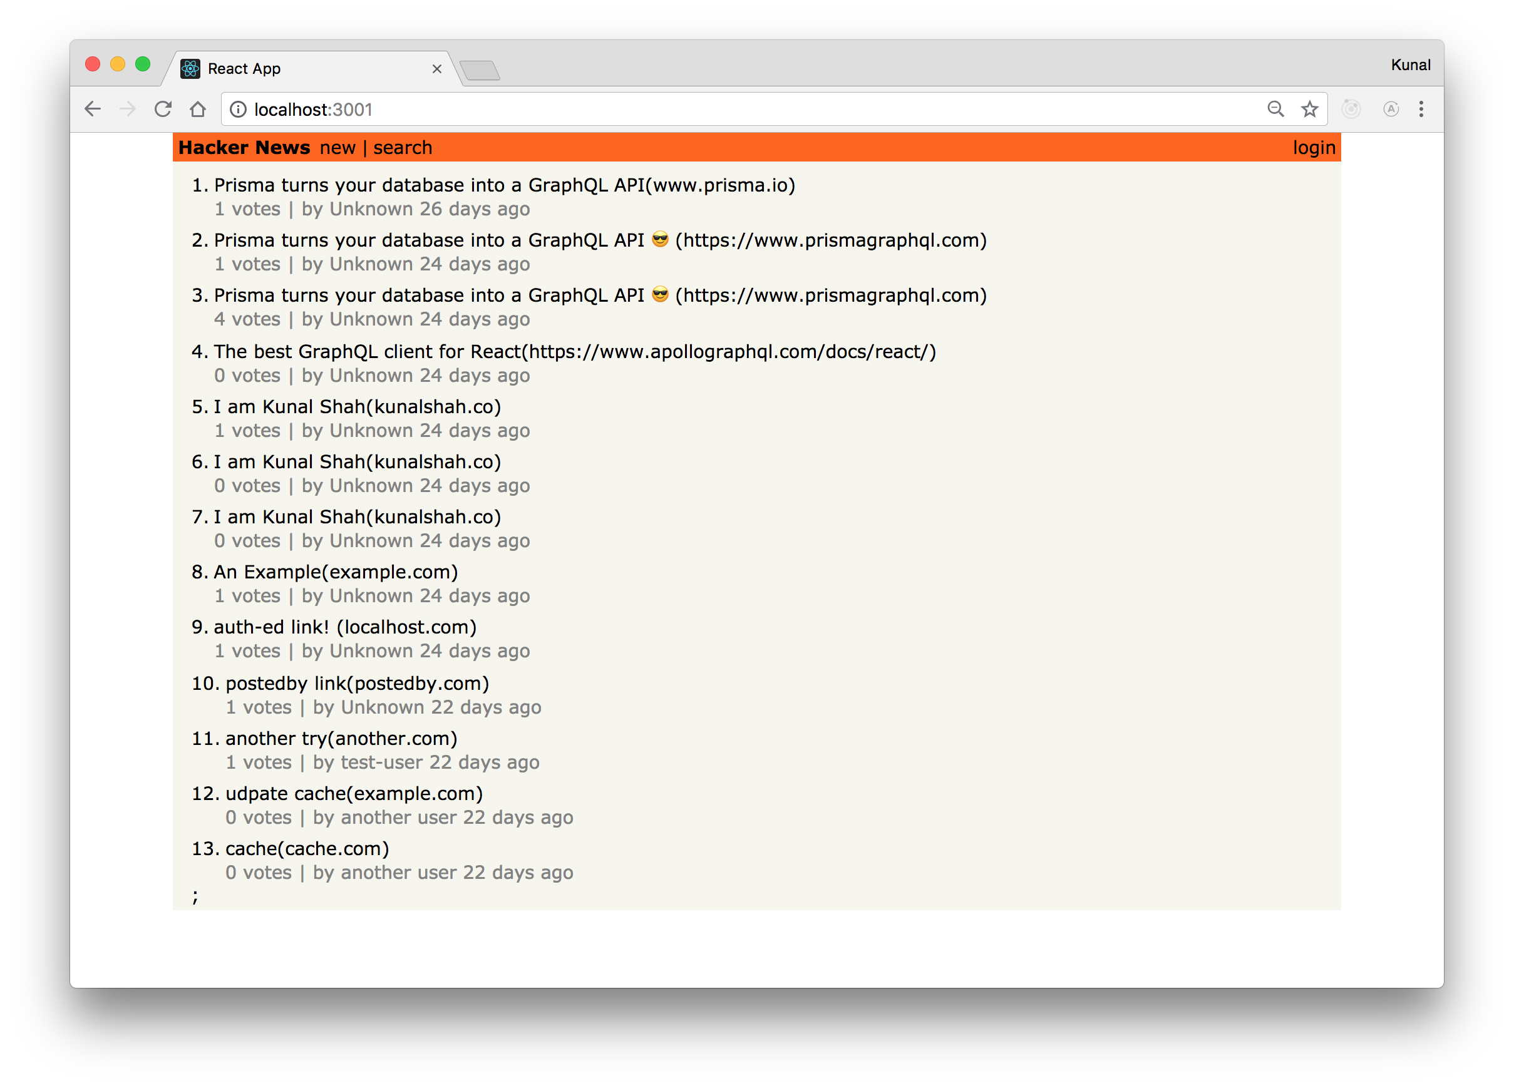This screenshot has width=1514, height=1088.
Task: Select the React App tab
Action: click(x=312, y=69)
